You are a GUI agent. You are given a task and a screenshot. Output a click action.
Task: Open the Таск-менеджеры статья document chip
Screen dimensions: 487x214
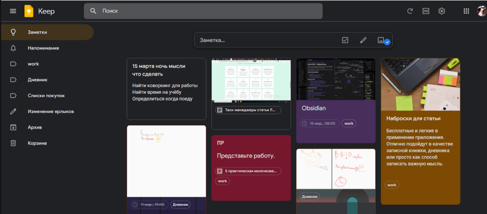coord(248,110)
